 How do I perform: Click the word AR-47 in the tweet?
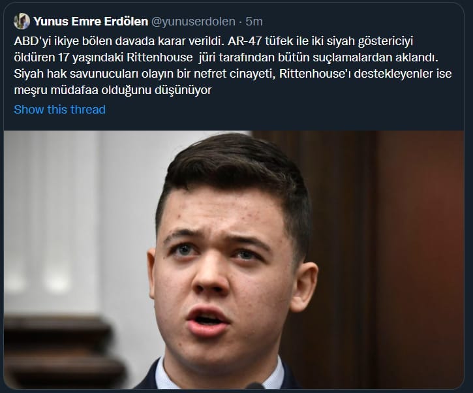[x=245, y=41]
